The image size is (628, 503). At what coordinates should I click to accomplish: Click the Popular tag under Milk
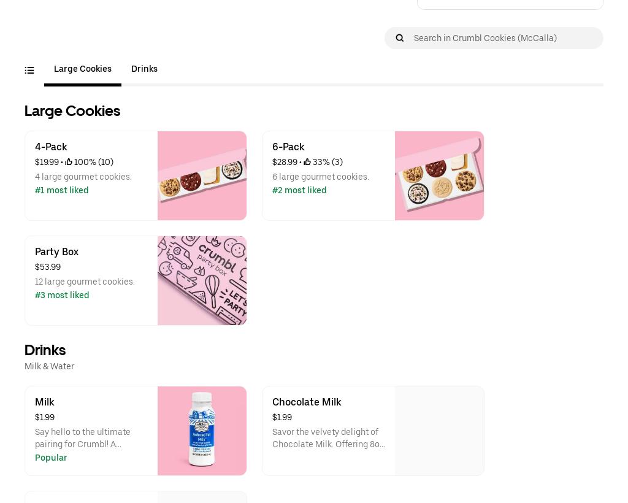pyautogui.click(x=51, y=458)
